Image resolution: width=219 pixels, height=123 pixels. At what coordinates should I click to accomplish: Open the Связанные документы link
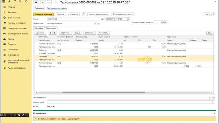[57, 8]
